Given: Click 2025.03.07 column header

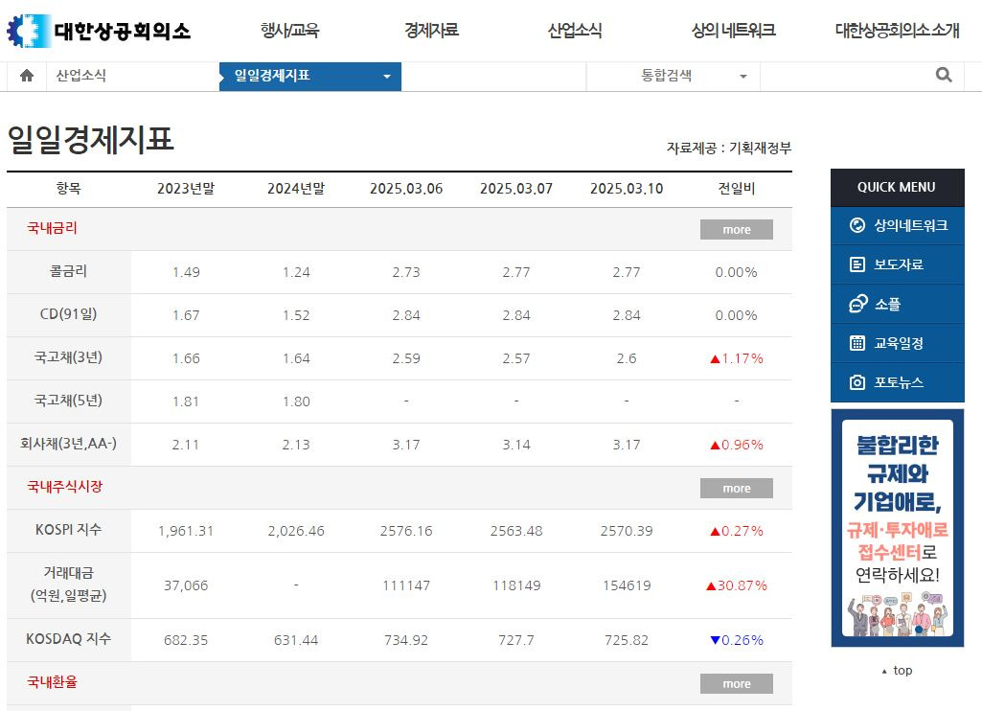Looking at the screenshot, I should [516, 189].
